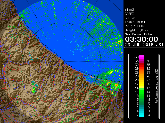
Task: Click the Reflectivity in dBZ axis title
Action: coord(157,86)
